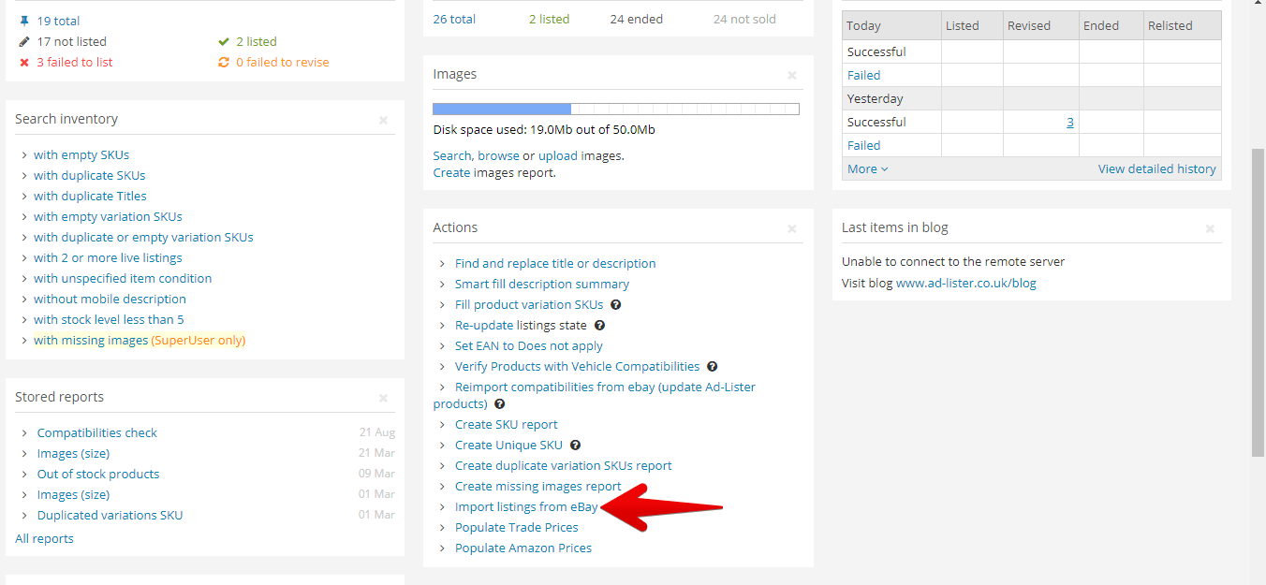1266x585 pixels.
Task: Click the 3 revised count for Yesterday
Action: point(1069,123)
